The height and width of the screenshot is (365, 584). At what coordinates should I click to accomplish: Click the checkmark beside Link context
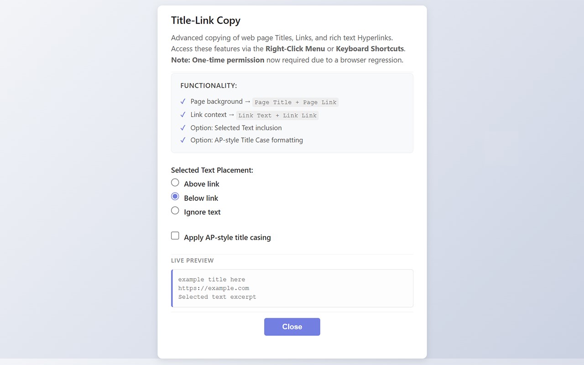point(183,115)
